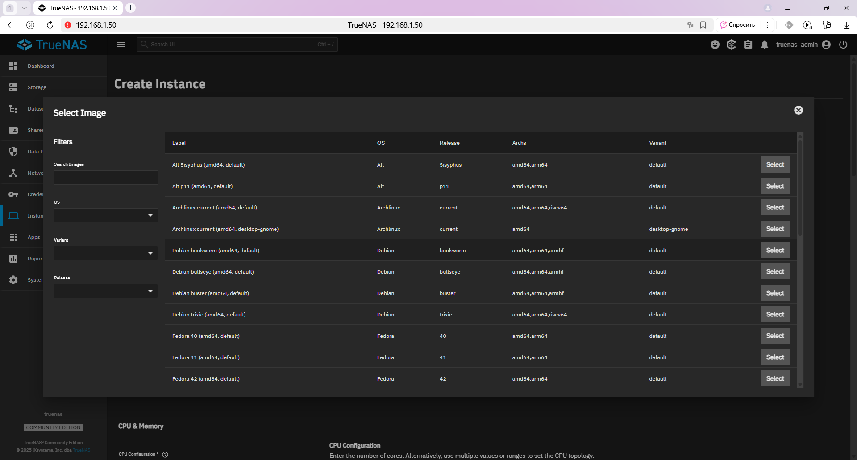The image size is (857, 460).
Task: Open the truenas_admin user menu
Action: (x=803, y=45)
